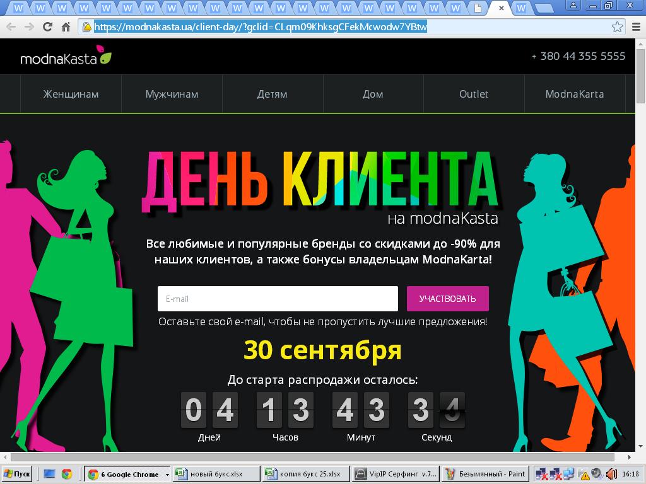646x484 pixels.
Task: Open the ModnaKarta menu item
Action: [575, 95]
